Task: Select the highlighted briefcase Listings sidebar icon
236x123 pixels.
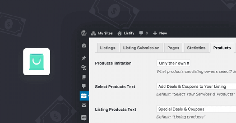Action: (84, 96)
